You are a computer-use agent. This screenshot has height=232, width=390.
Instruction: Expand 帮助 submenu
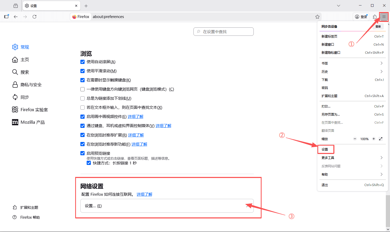tap(352, 175)
